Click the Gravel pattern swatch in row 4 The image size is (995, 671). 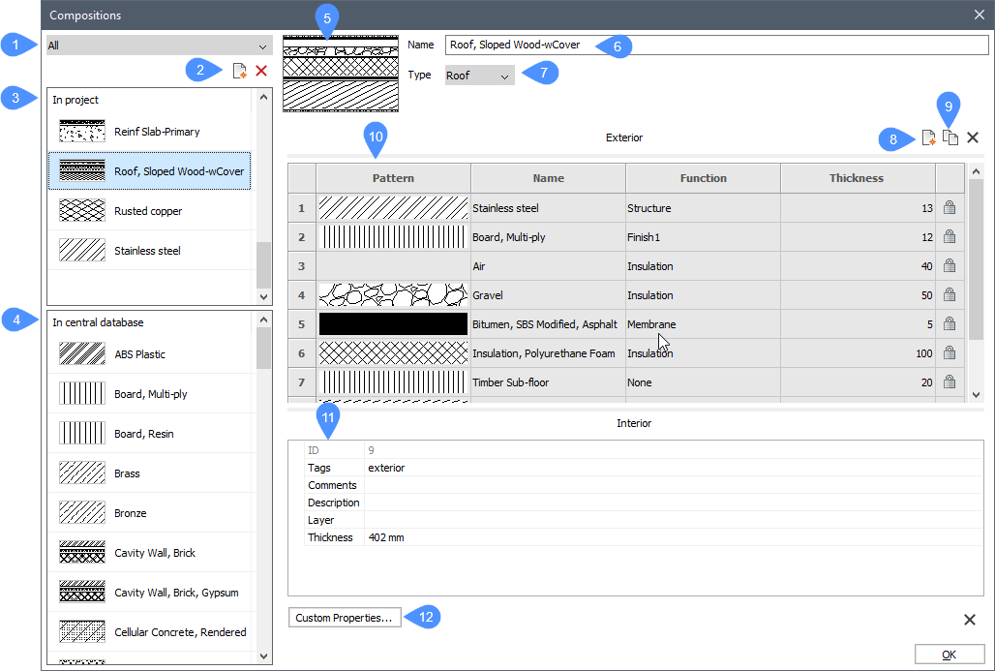pyautogui.click(x=393, y=295)
